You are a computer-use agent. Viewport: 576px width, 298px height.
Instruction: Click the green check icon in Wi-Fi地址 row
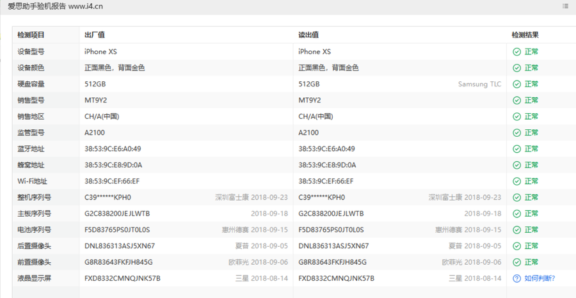tap(517, 181)
